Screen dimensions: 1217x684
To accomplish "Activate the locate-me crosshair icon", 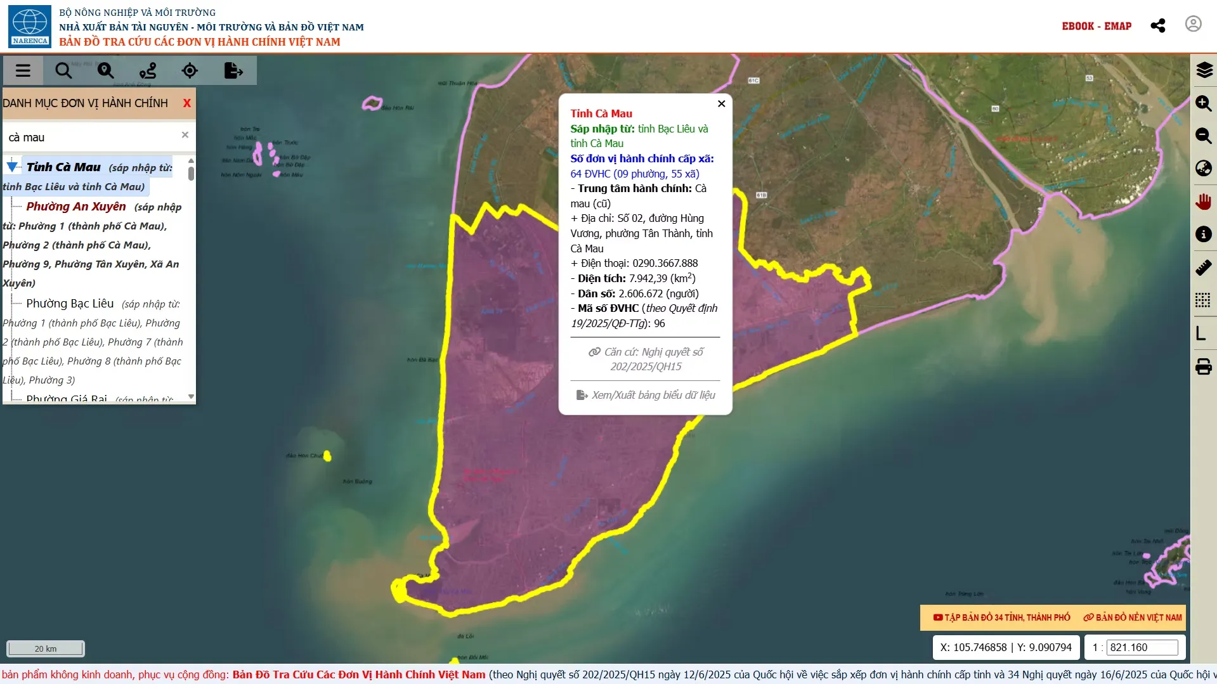I will point(190,70).
